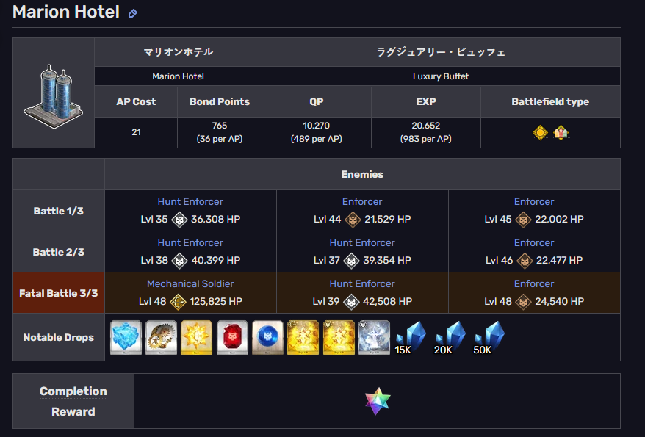645x437 pixels.
Task: Select the ラグジュアリー・ビュッフェ cell
Action: tap(441, 52)
